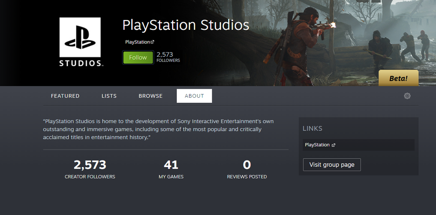Click the PlayStation Studios page title

(x=185, y=25)
